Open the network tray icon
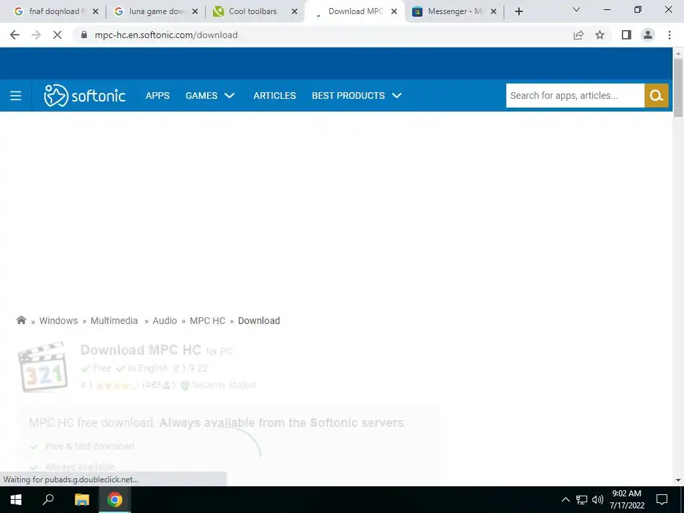 (582, 500)
